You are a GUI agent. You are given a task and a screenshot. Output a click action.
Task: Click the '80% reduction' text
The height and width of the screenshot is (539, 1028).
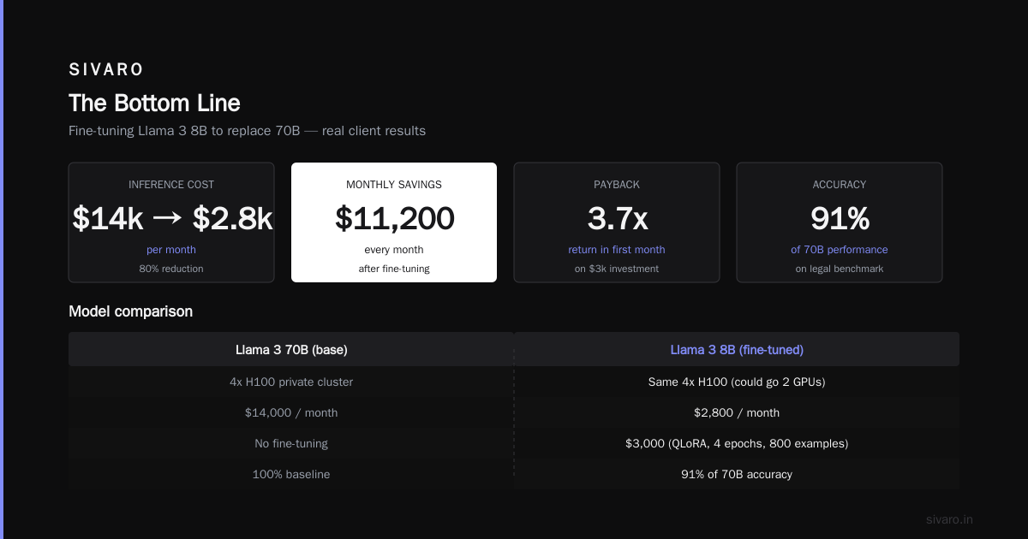pos(171,269)
